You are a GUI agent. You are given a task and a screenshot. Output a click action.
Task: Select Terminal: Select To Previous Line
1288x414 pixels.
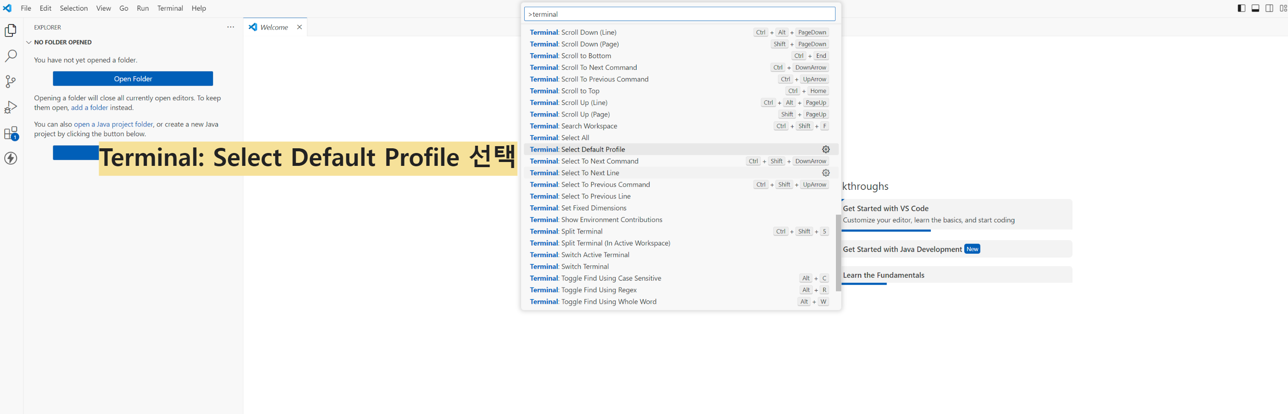681,196
